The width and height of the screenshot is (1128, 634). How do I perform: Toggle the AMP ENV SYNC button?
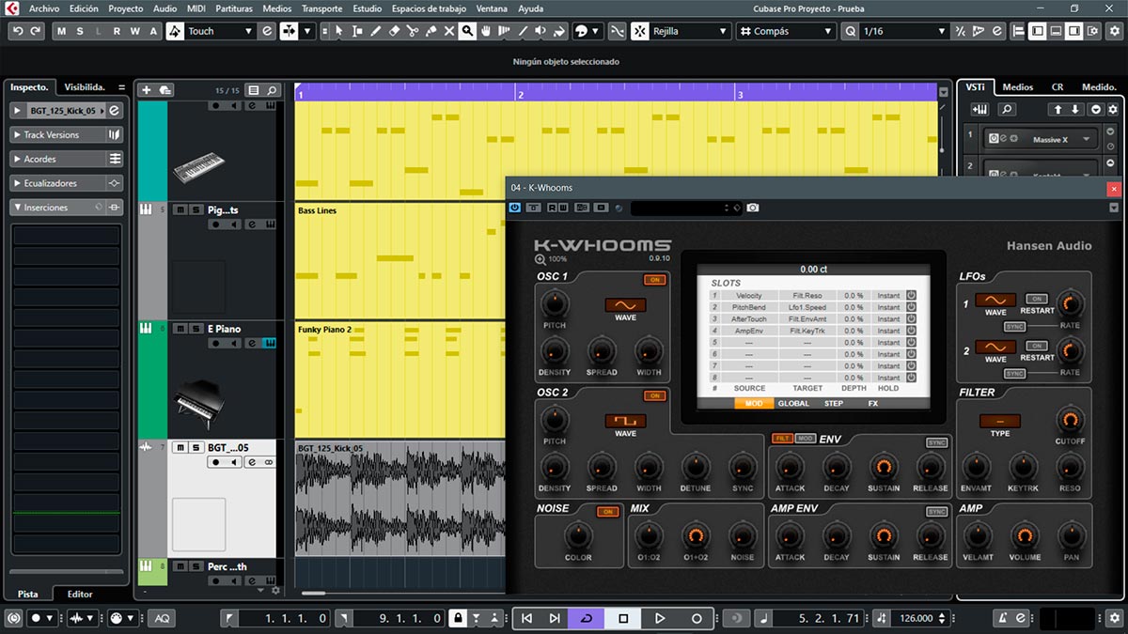coord(936,512)
